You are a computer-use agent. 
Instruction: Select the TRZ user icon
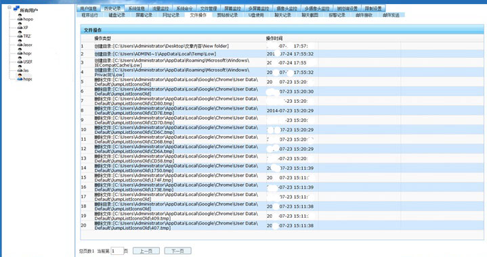pos(20,35)
